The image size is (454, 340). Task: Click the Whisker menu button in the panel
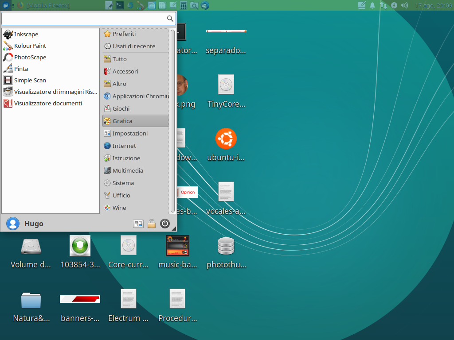pos(5,5)
